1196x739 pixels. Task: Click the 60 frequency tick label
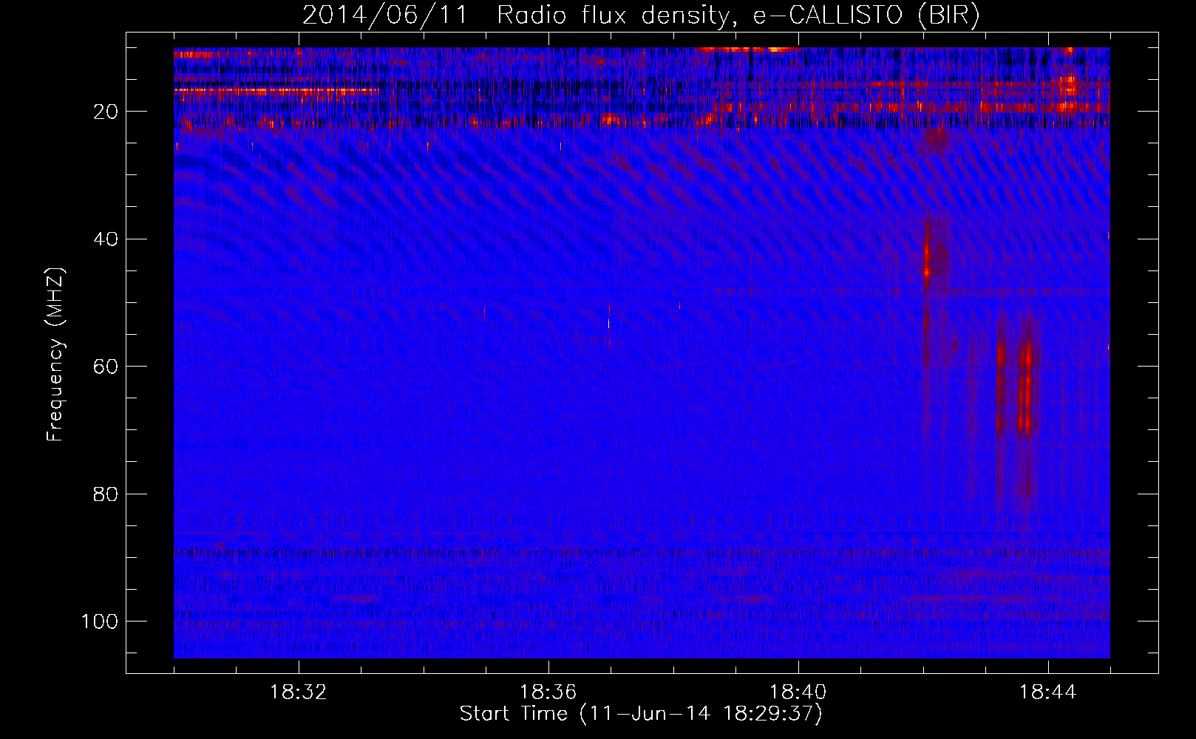pyautogui.click(x=106, y=367)
